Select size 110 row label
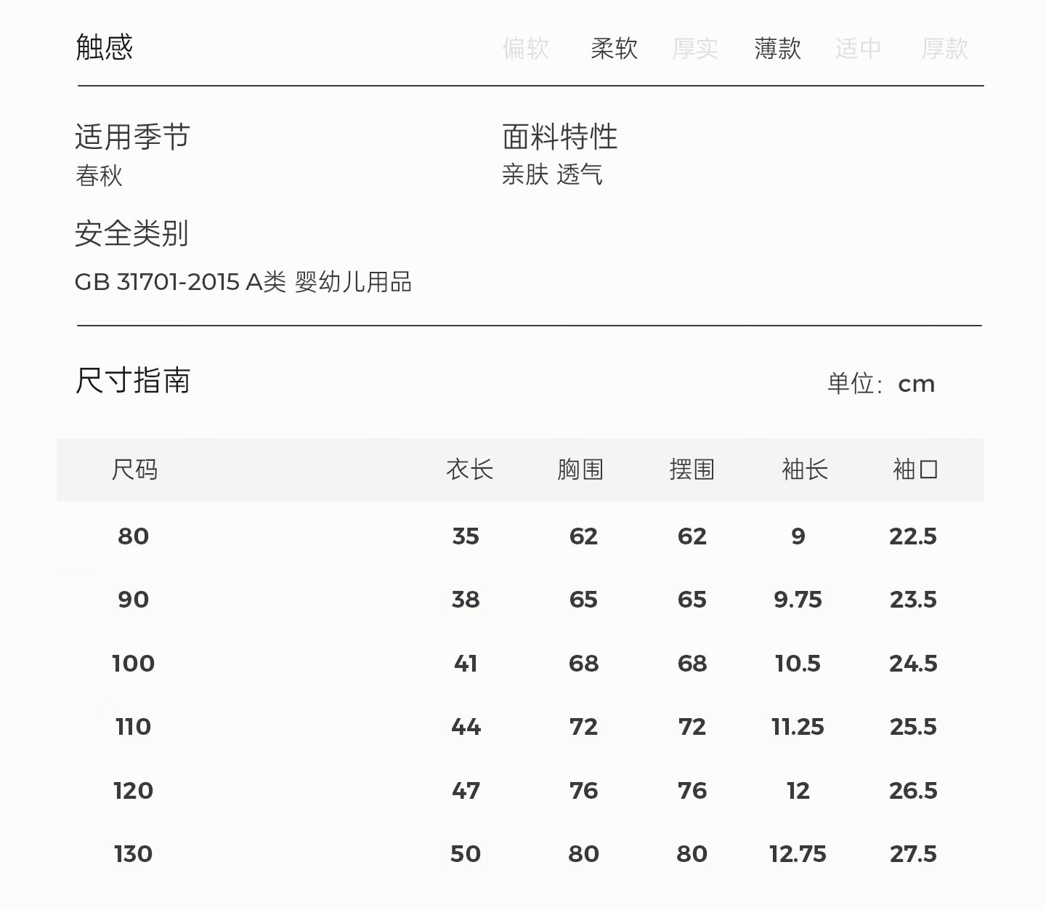The image size is (1046, 910). (133, 727)
